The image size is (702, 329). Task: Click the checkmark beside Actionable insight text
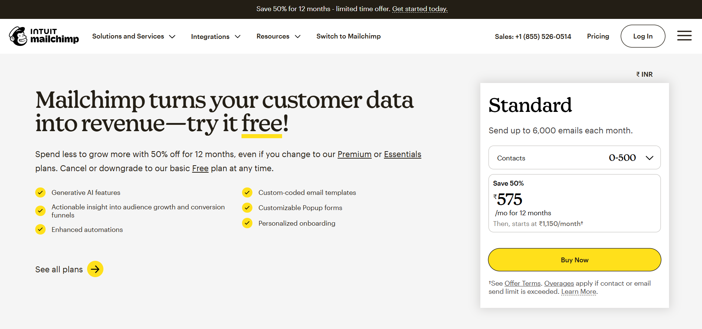pyautogui.click(x=40, y=211)
